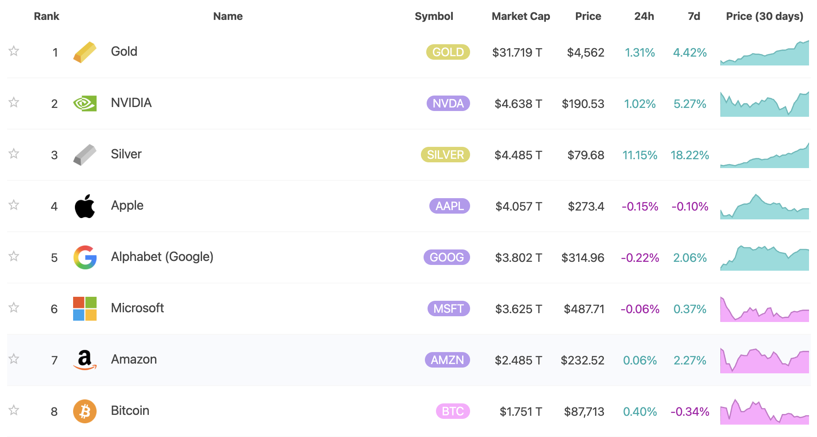Viewport: 817px width, 437px height.
Task: Click the Bitcoin logo icon
Action: coord(85,411)
